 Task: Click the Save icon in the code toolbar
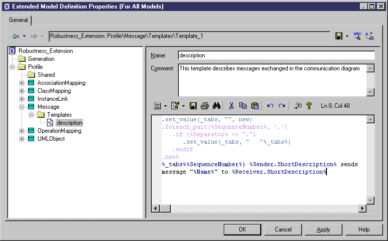pos(193,106)
